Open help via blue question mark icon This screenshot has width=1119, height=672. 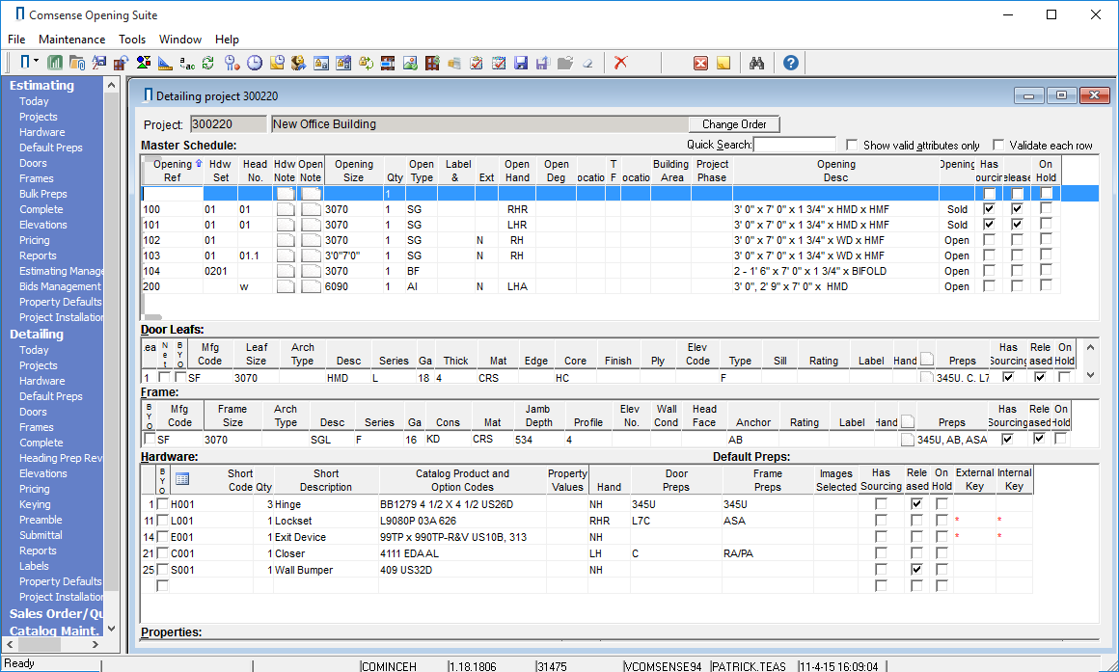(x=791, y=63)
